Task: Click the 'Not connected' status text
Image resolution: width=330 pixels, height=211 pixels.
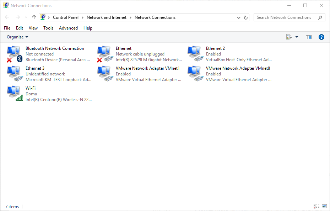Action: coord(39,54)
